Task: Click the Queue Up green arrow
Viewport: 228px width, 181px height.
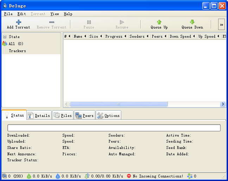Action: 159,22
